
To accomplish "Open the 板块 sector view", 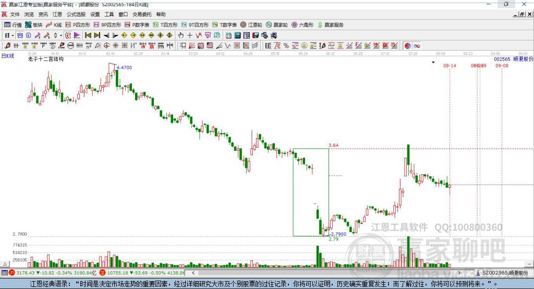I will coord(34,25).
